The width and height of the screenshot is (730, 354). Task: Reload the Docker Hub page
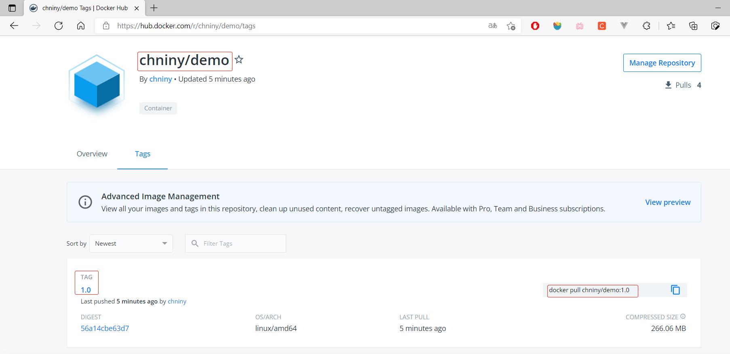[x=59, y=26]
